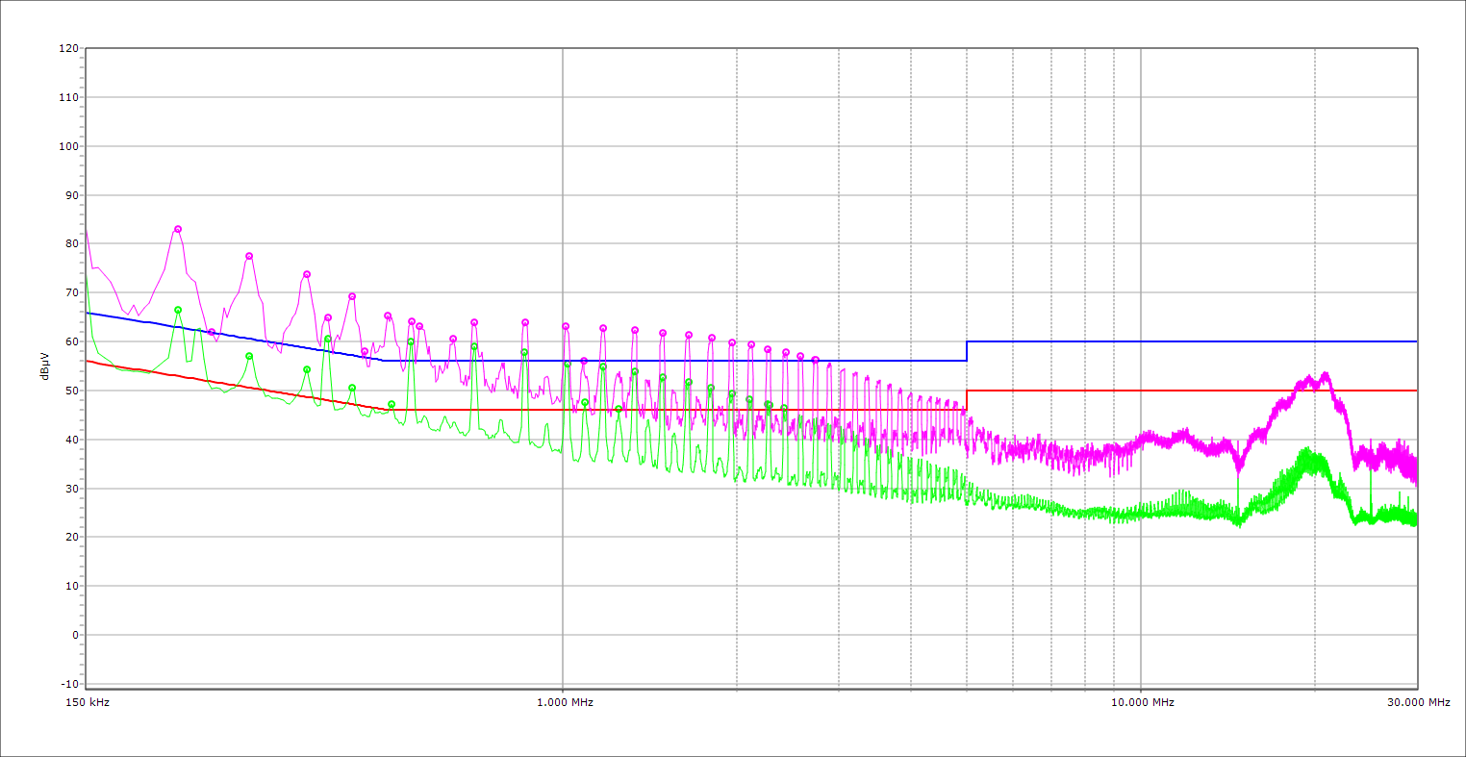Click the rightmost magenta peak marker before 5 MHz
Image resolution: width=1466 pixels, height=757 pixels.
(815, 360)
